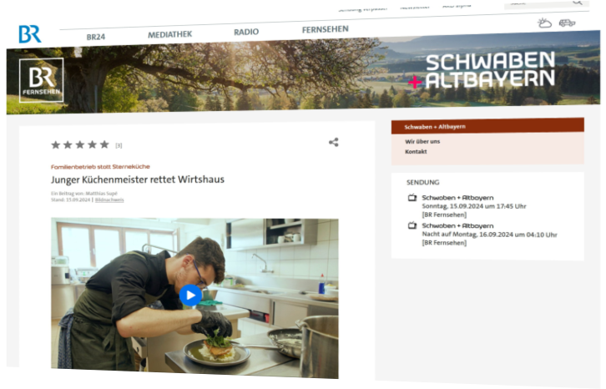Rate the article with the first star
The image size is (606, 389).
pyautogui.click(x=56, y=145)
